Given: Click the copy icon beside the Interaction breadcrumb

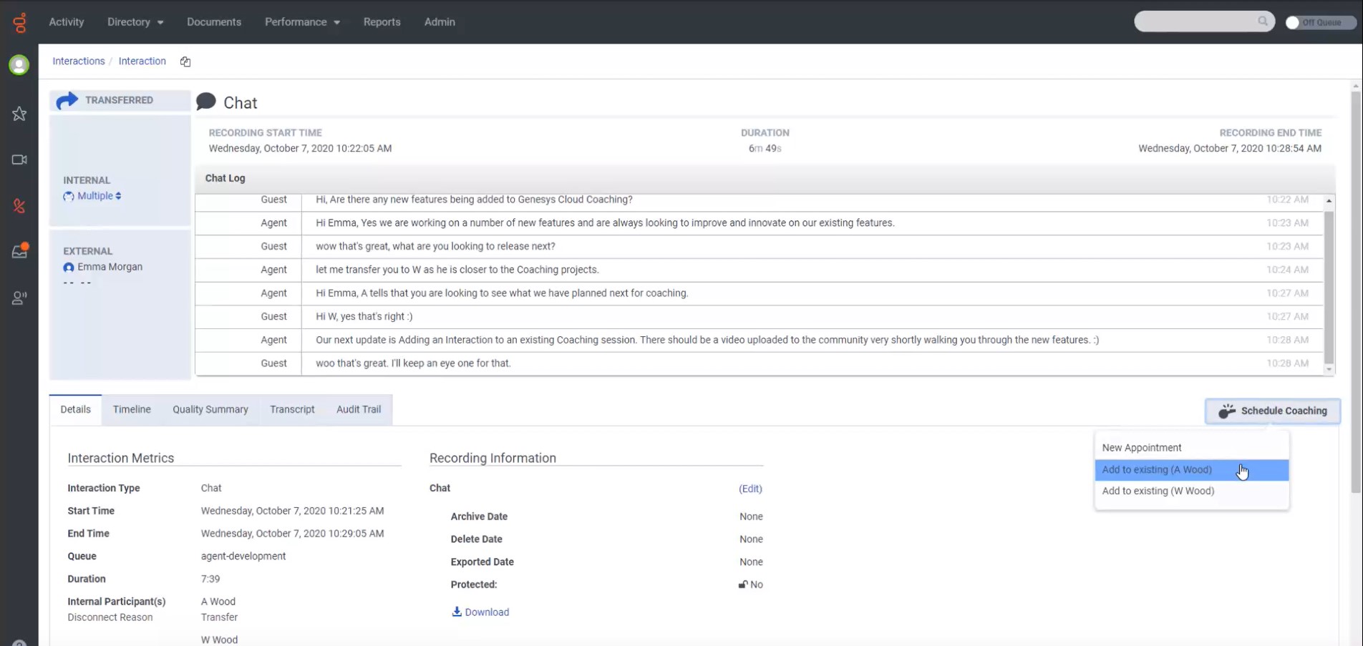Looking at the screenshot, I should pyautogui.click(x=185, y=62).
